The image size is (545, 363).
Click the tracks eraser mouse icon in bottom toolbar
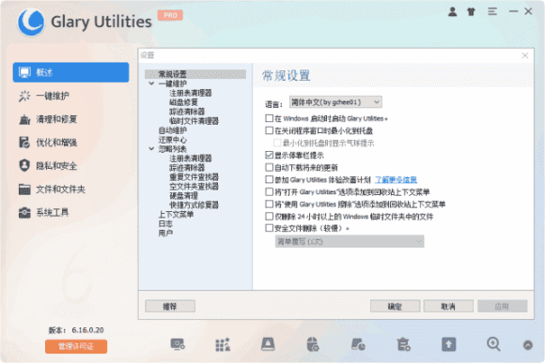313,344
